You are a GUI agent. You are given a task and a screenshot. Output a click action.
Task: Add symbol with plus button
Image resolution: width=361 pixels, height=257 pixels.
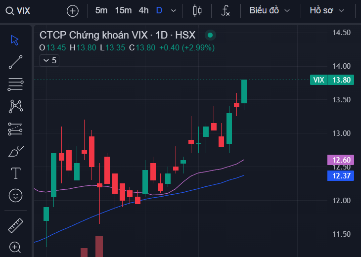(73, 10)
